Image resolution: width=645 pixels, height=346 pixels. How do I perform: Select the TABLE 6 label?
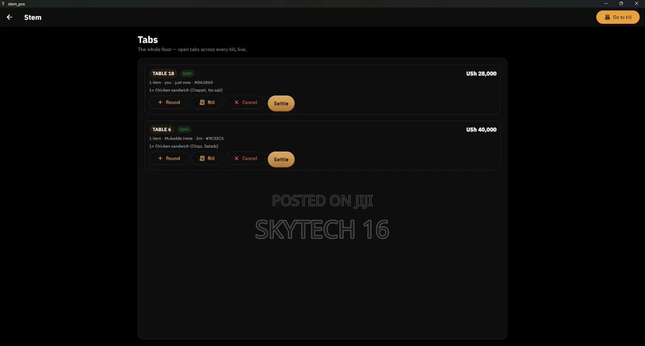[x=162, y=130]
